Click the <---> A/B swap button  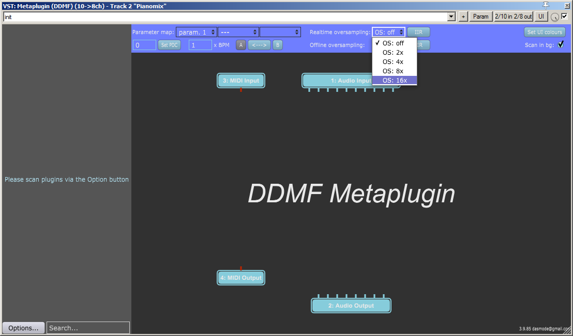(260, 45)
